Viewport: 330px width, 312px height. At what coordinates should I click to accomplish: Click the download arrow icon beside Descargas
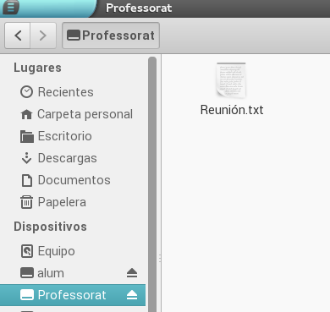pos(26,158)
